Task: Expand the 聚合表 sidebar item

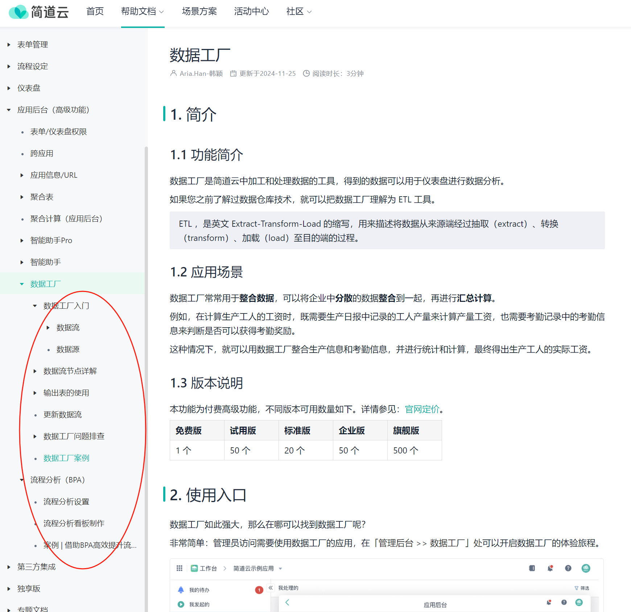Action: click(22, 197)
